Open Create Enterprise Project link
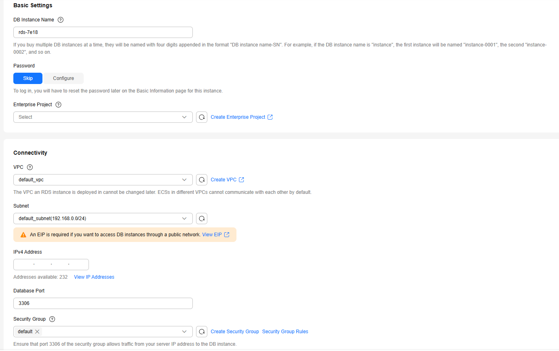The height and width of the screenshot is (351, 559). (241, 117)
